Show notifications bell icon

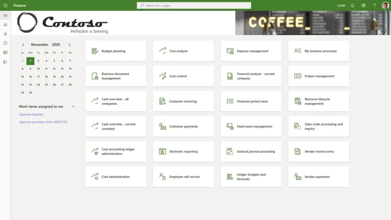click(352, 5)
